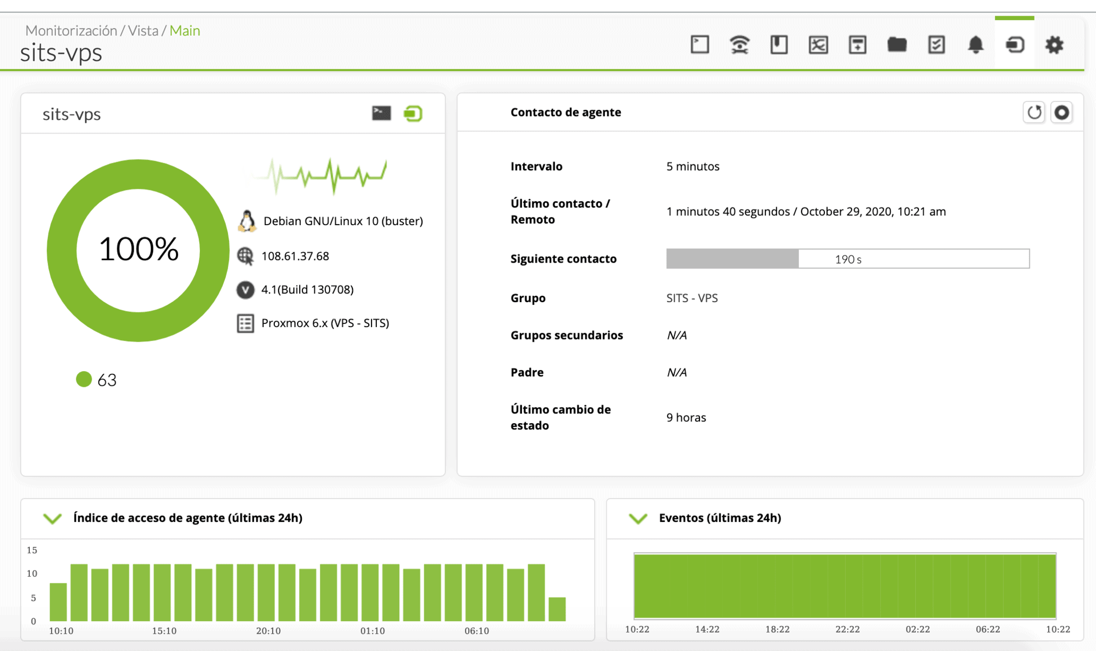1096x651 pixels.
Task: Select the active agent main view tab
Action: [x=1015, y=44]
